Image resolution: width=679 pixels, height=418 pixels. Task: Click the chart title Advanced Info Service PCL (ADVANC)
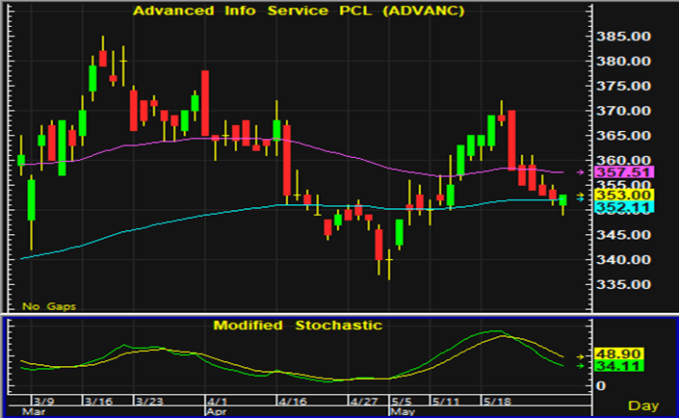(299, 11)
